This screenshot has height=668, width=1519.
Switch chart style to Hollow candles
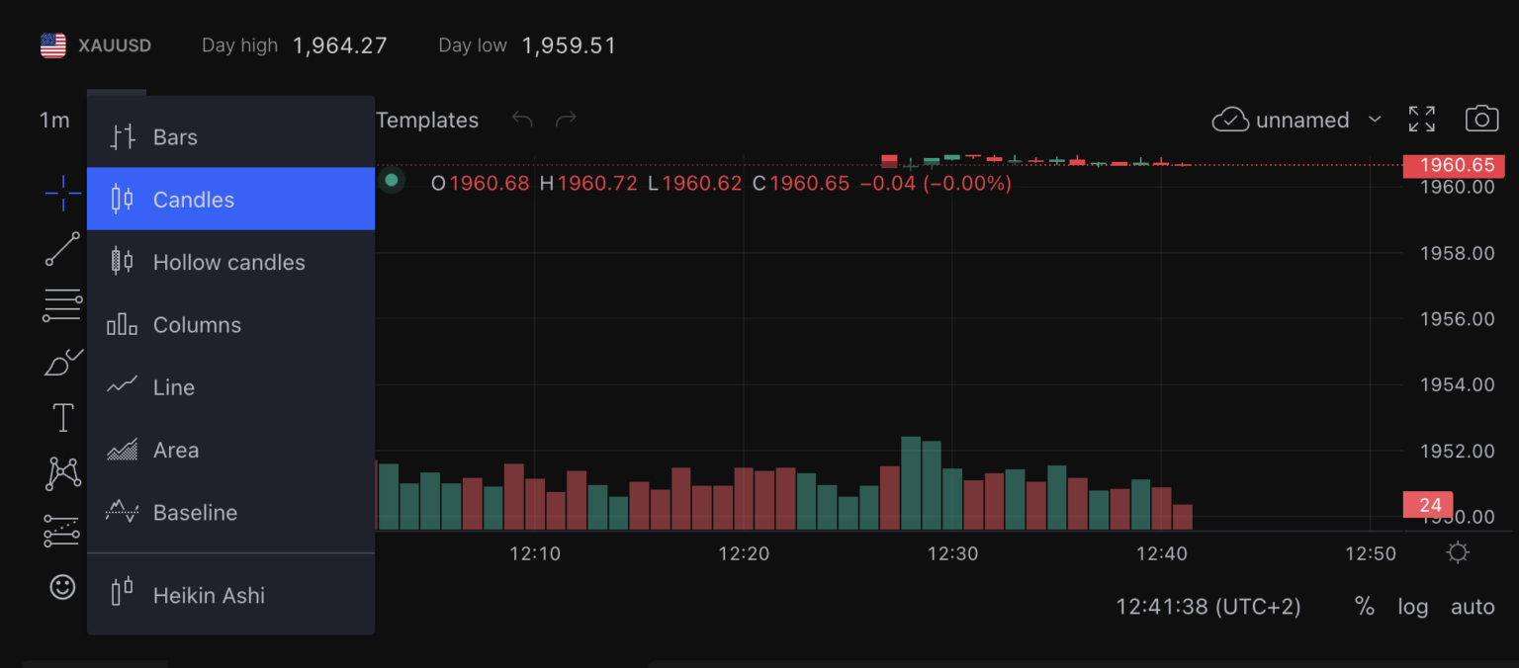click(x=228, y=262)
